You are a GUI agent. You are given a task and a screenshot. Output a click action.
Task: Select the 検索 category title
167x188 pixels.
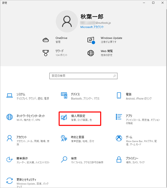point(74,158)
